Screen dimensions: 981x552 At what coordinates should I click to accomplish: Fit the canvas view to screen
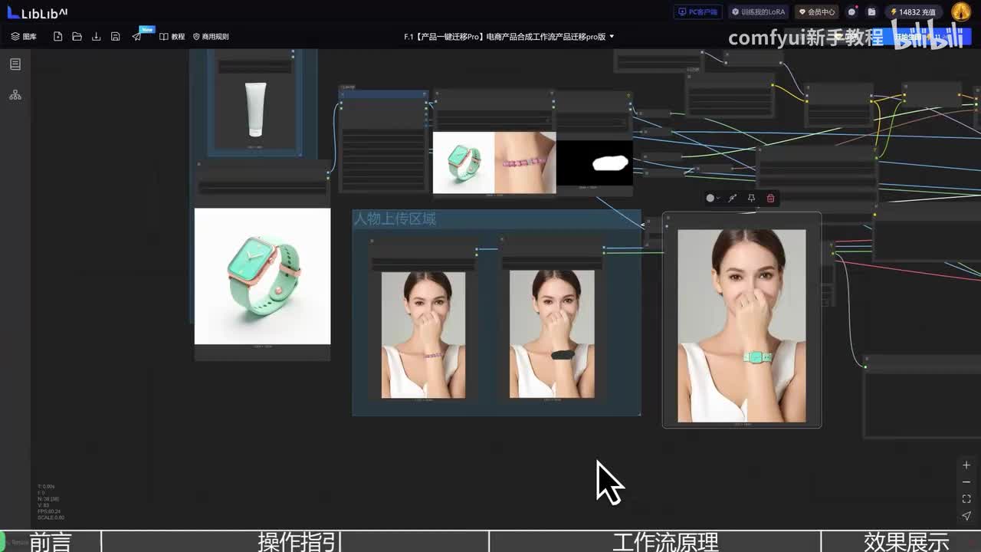click(966, 499)
